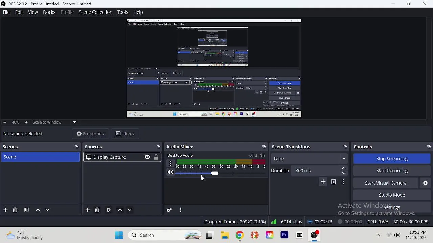Open the Help menu

click(138, 12)
